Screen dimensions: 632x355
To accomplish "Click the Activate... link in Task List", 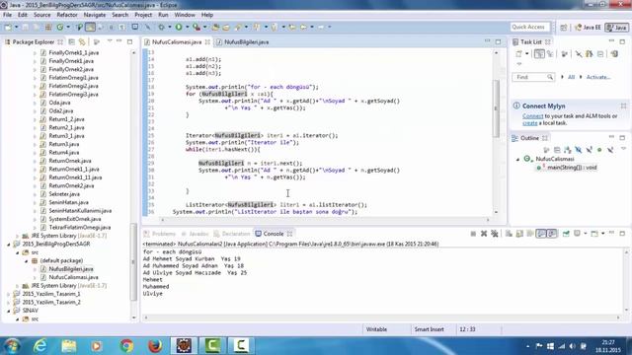I will 598,77.
